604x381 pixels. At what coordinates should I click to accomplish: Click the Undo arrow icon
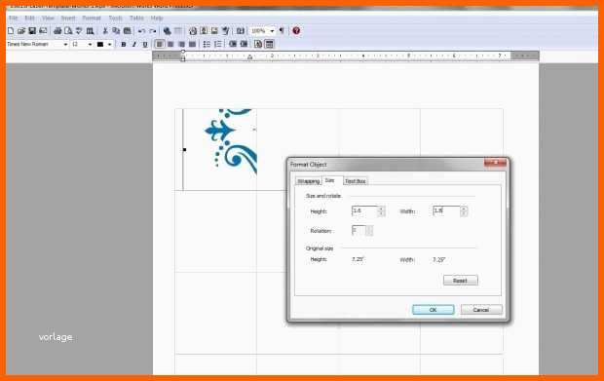click(x=142, y=31)
